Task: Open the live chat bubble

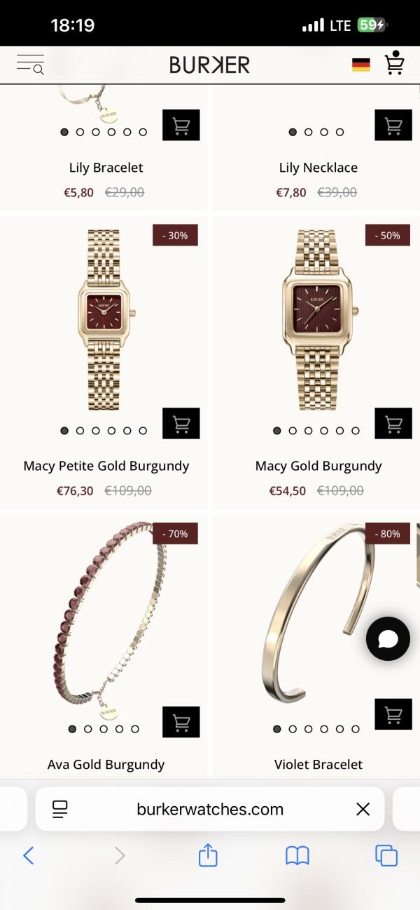Action: pyautogui.click(x=388, y=639)
